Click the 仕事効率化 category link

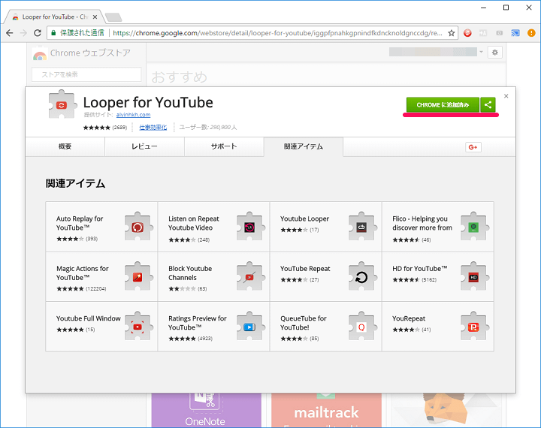click(x=153, y=127)
